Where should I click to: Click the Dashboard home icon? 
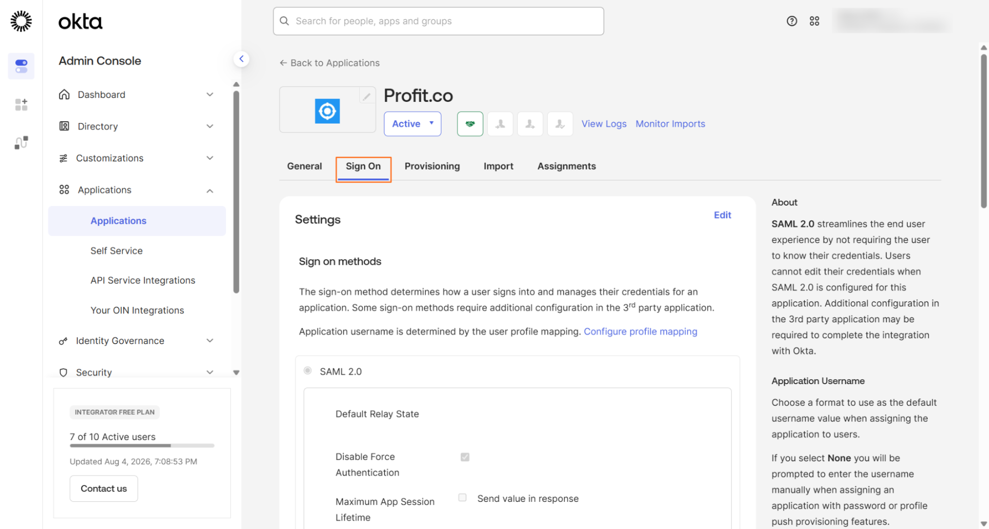64,94
